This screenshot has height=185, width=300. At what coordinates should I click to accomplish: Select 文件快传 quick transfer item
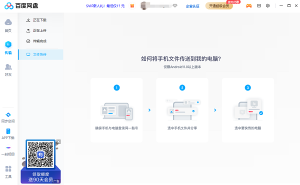point(41,54)
